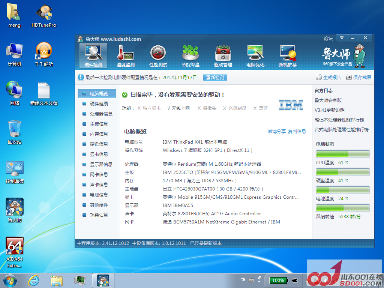Viewport: 384px width, 288px height.
Task: Open the 鲁大师安卓版 log entry
Action: click(328, 100)
